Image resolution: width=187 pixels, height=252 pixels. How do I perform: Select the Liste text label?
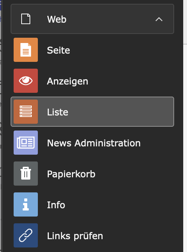(x=58, y=112)
